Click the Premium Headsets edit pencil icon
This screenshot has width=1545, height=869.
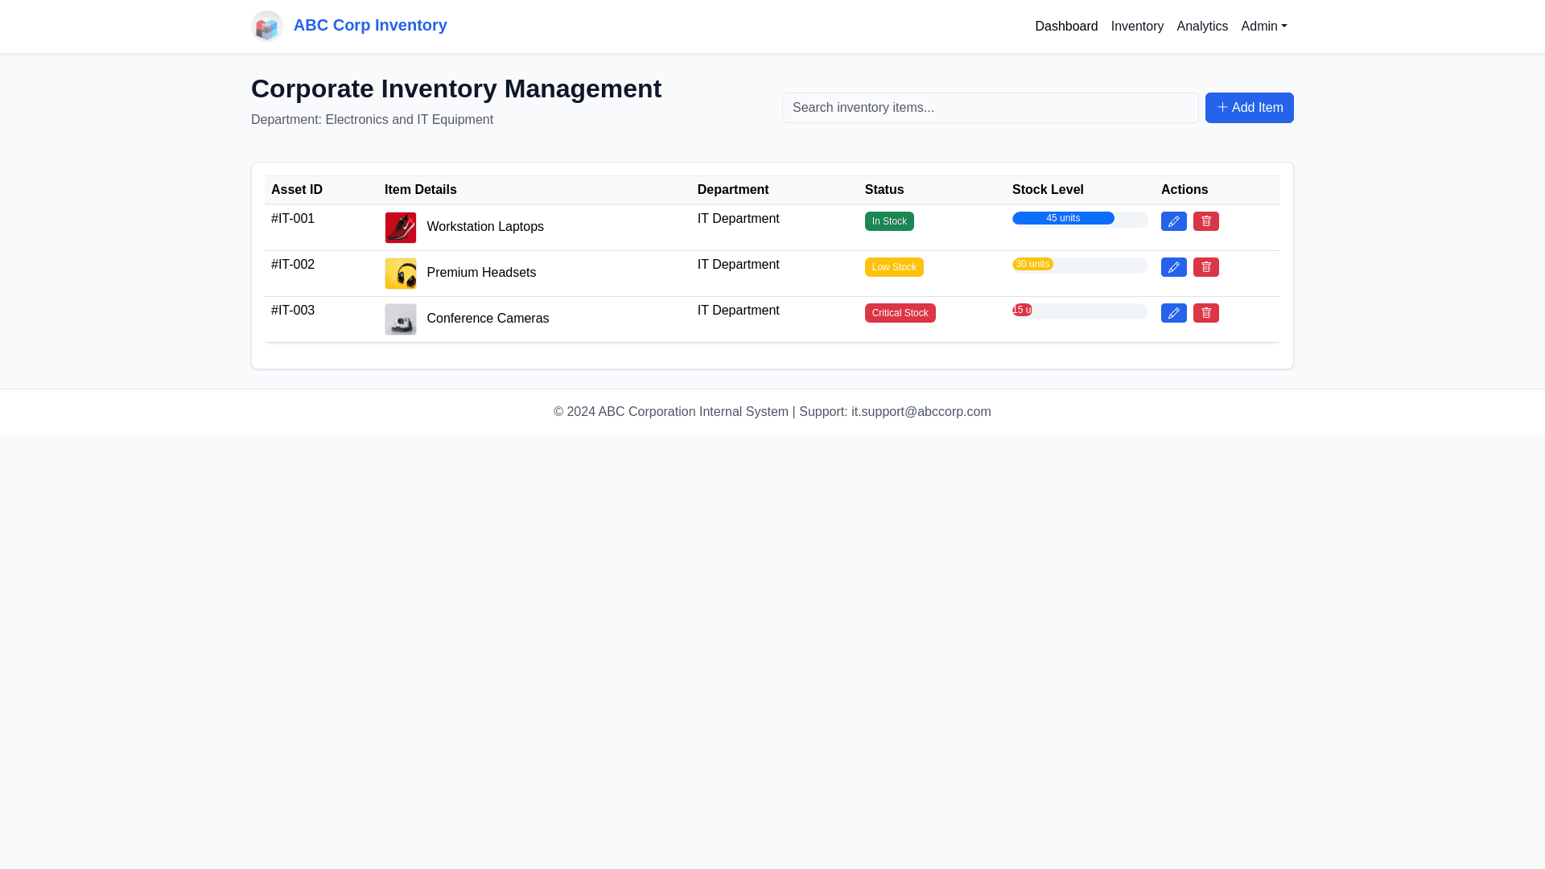(1173, 267)
